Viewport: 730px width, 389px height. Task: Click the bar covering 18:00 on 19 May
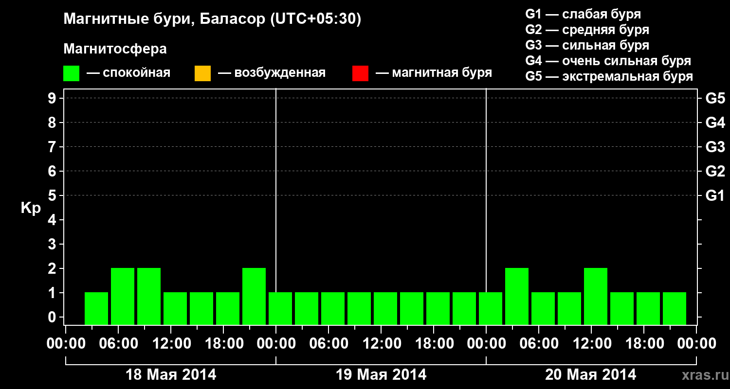pyautogui.click(x=438, y=308)
